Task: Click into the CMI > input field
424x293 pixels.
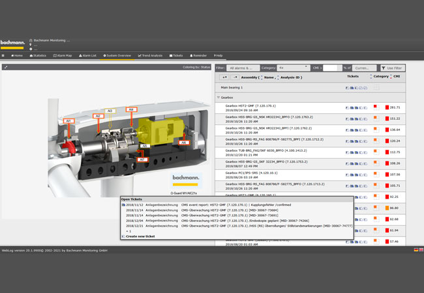Action: [330, 68]
